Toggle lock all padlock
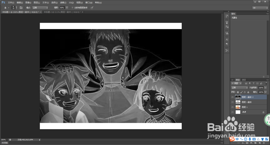Image resolution: width=270 pixels, height=145 pixels. coord(248,92)
